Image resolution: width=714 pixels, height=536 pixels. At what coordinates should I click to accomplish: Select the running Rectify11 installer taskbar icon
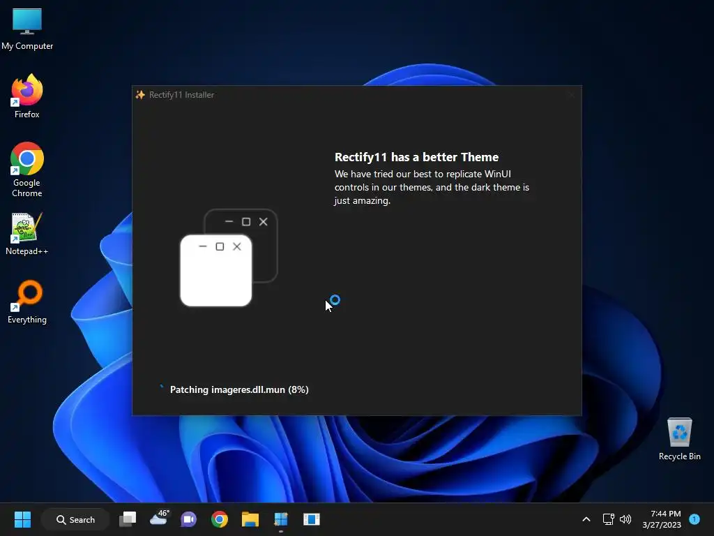click(x=281, y=519)
